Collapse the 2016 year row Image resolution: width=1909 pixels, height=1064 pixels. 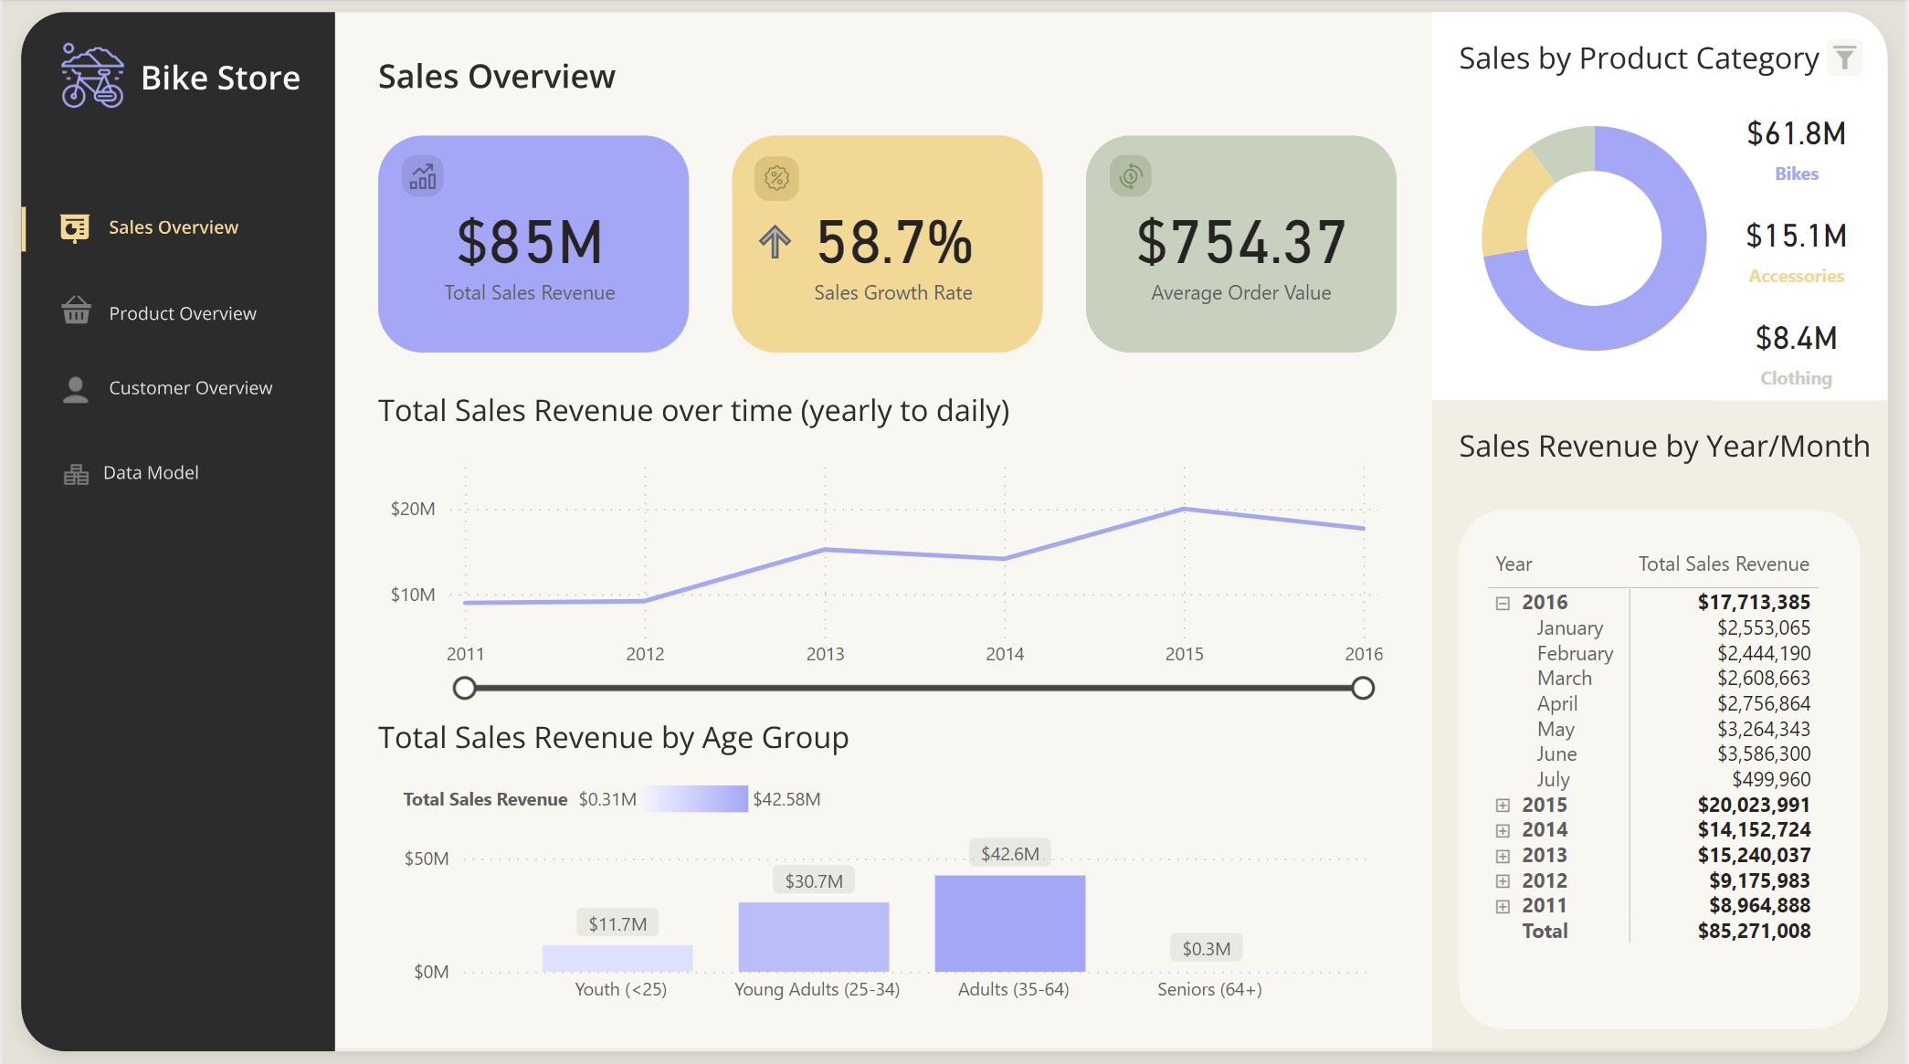click(1503, 603)
